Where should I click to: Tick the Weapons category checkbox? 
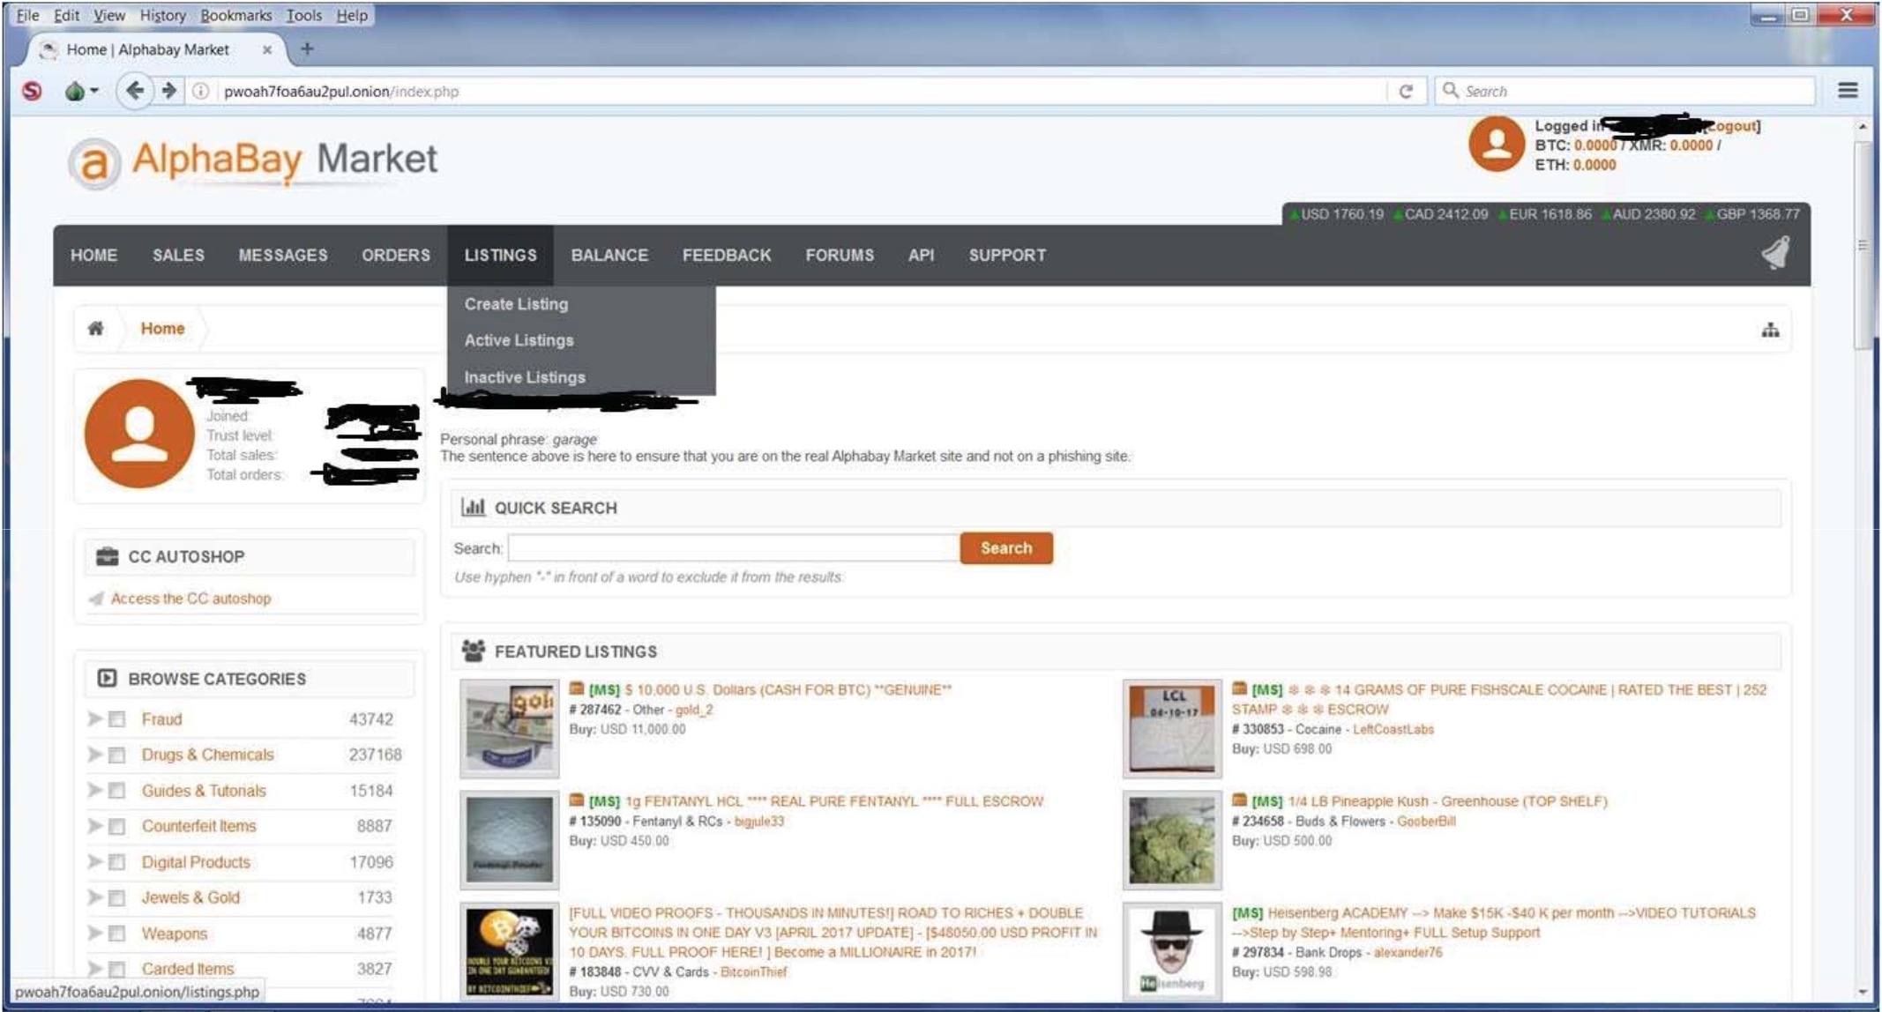116,934
